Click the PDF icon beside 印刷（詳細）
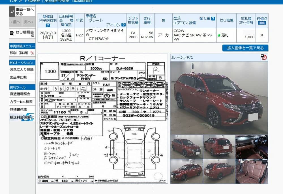Viewport: 283px width, 194px height. [32, 53]
